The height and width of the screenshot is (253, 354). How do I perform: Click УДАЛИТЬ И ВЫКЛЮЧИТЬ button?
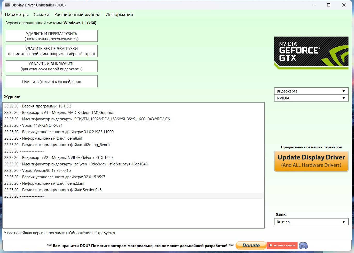click(x=52, y=66)
